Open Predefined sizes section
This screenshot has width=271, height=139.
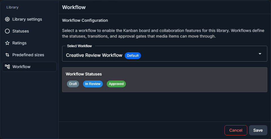tap(29, 55)
